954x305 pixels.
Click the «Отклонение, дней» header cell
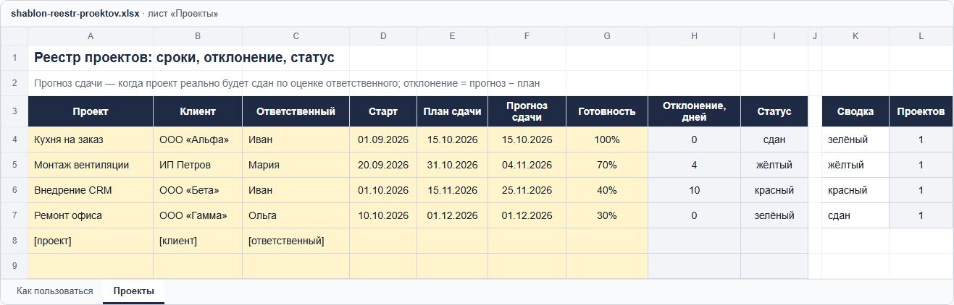[x=695, y=111]
